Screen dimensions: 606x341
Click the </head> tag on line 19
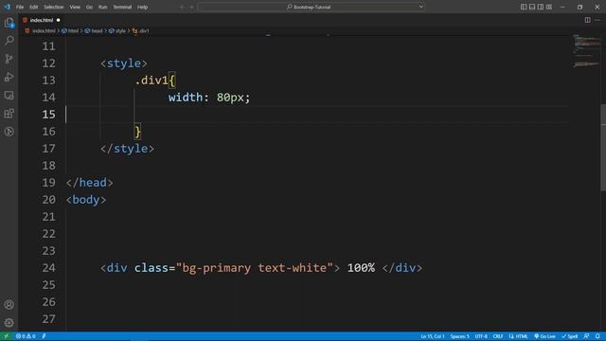(90, 183)
